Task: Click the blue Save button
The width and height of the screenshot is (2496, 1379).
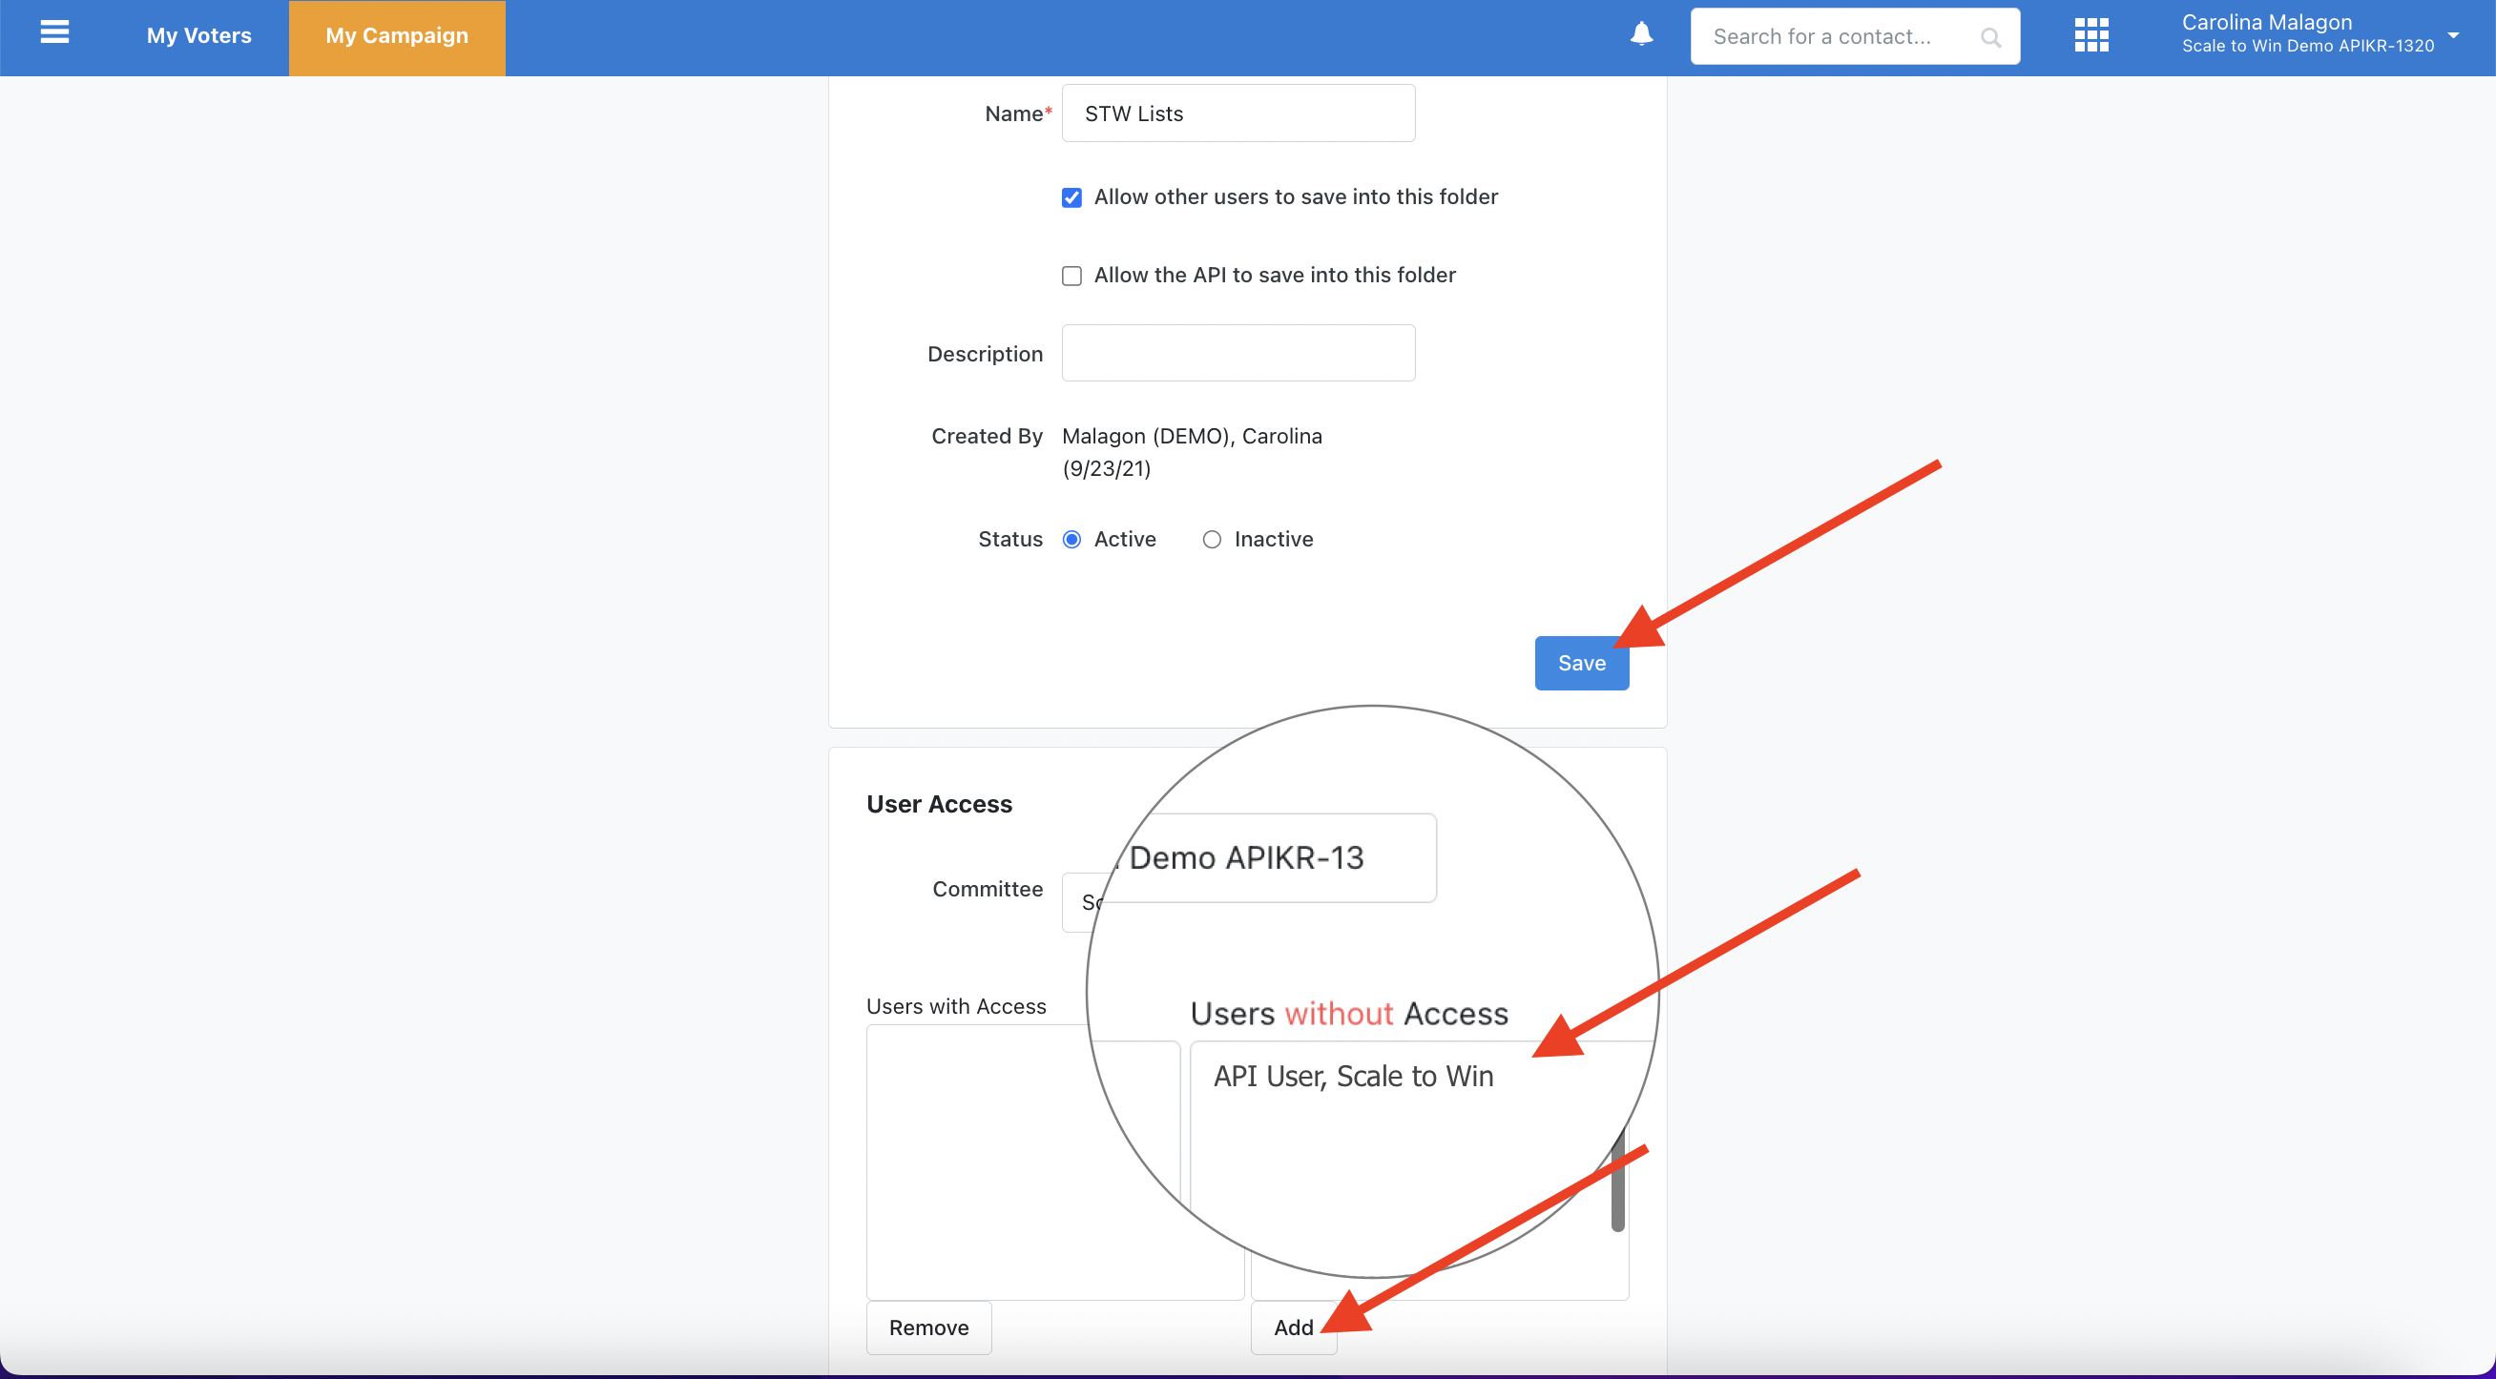Action: coord(1580,664)
